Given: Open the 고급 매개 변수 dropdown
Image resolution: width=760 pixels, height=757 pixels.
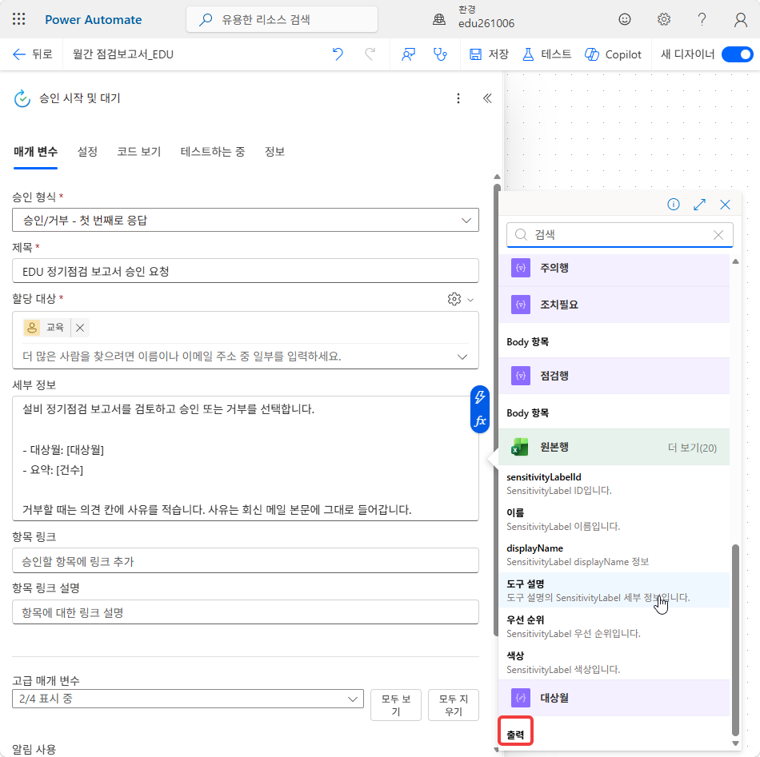Looking at the screenshot, I should [188, 699].
